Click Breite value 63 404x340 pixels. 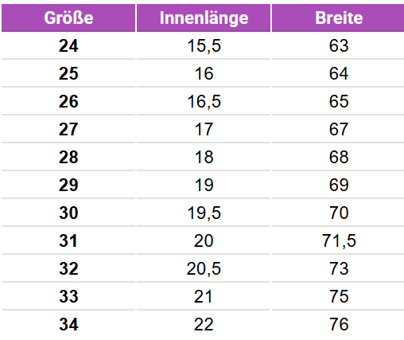click(x=339, y=45)
